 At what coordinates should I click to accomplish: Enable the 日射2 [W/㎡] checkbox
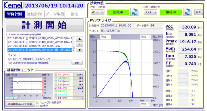coord(56,78)
